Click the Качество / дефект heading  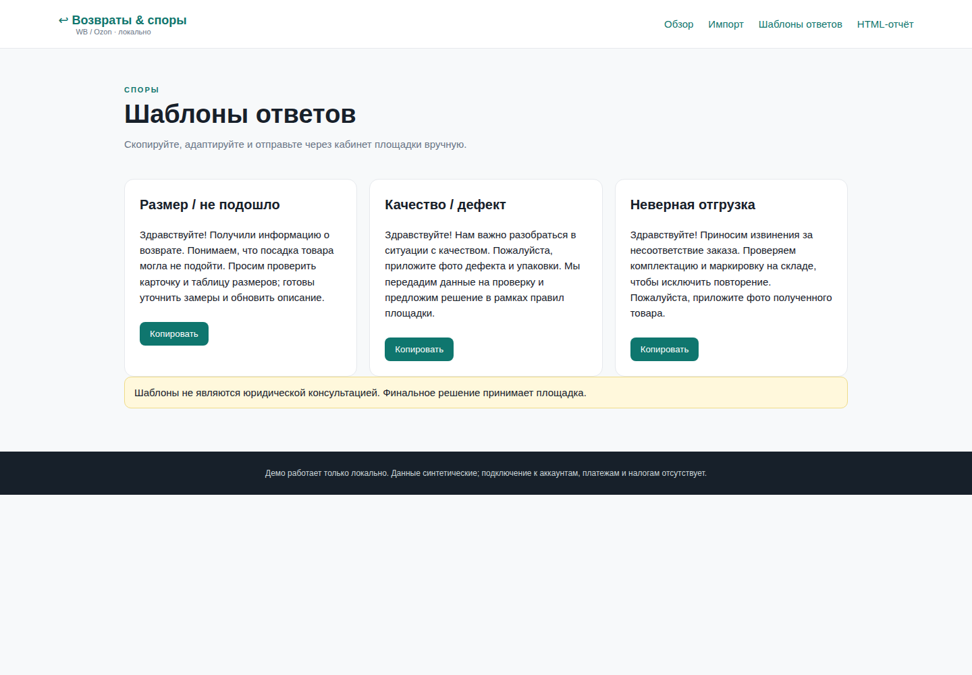pyautogui.click(x=446, y=205)
